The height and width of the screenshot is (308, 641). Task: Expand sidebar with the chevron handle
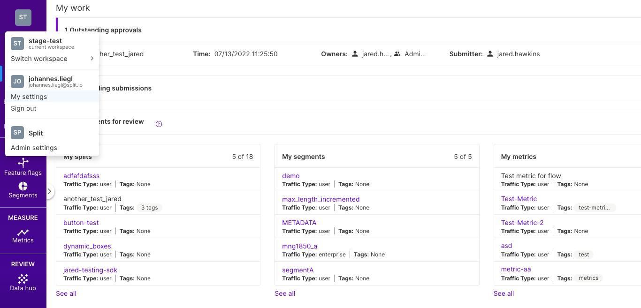(x=49, y=191)
